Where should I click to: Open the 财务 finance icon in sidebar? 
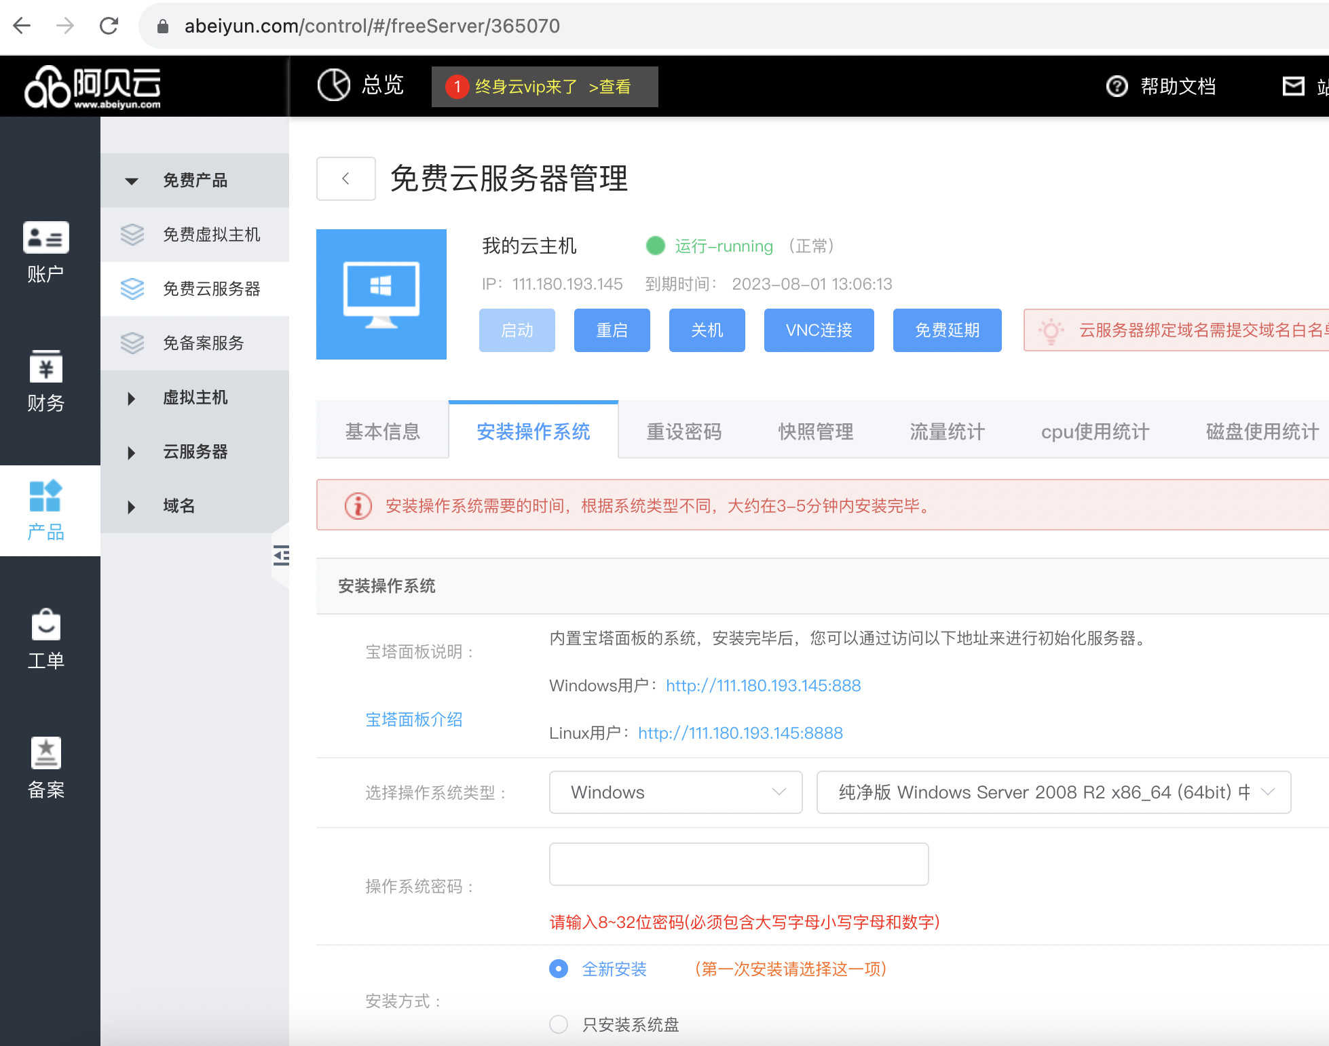(x=45, y=368)
